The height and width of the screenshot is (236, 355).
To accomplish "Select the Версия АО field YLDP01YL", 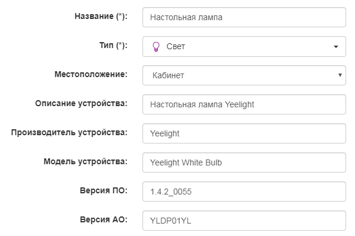I will (244, 221).
